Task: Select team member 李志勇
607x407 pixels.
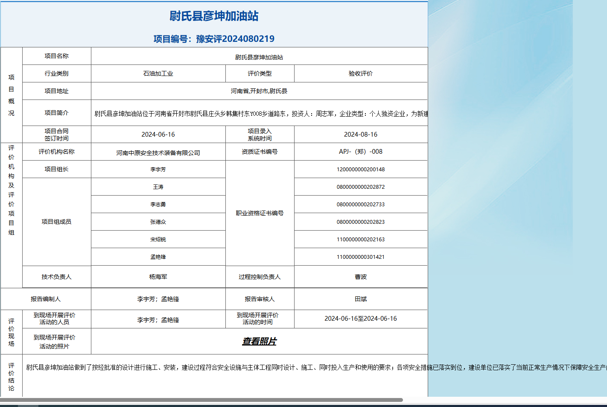Action: 158,205
